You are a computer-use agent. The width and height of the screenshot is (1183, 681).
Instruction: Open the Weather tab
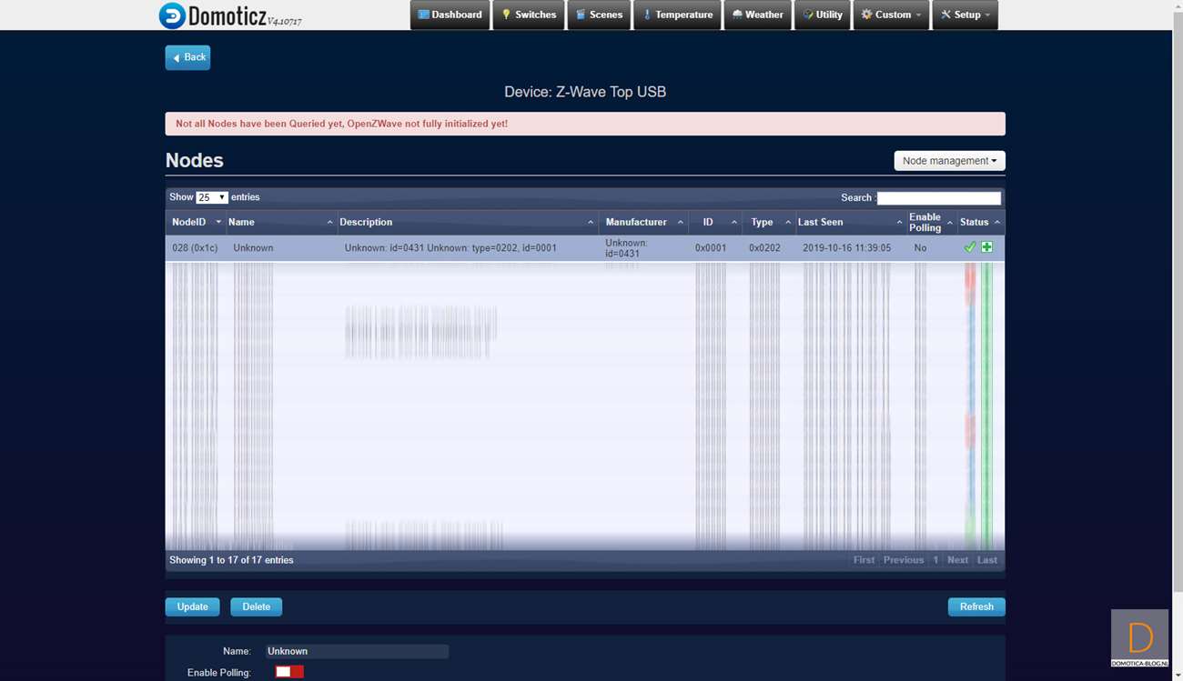(x=757, y=15)
